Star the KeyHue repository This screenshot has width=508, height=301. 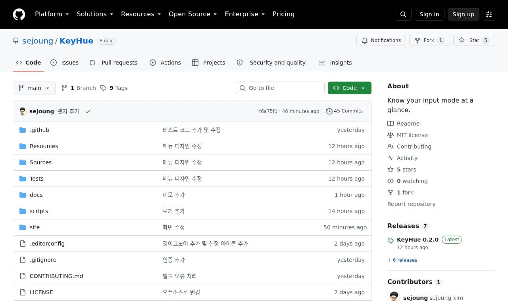point(474,40)
